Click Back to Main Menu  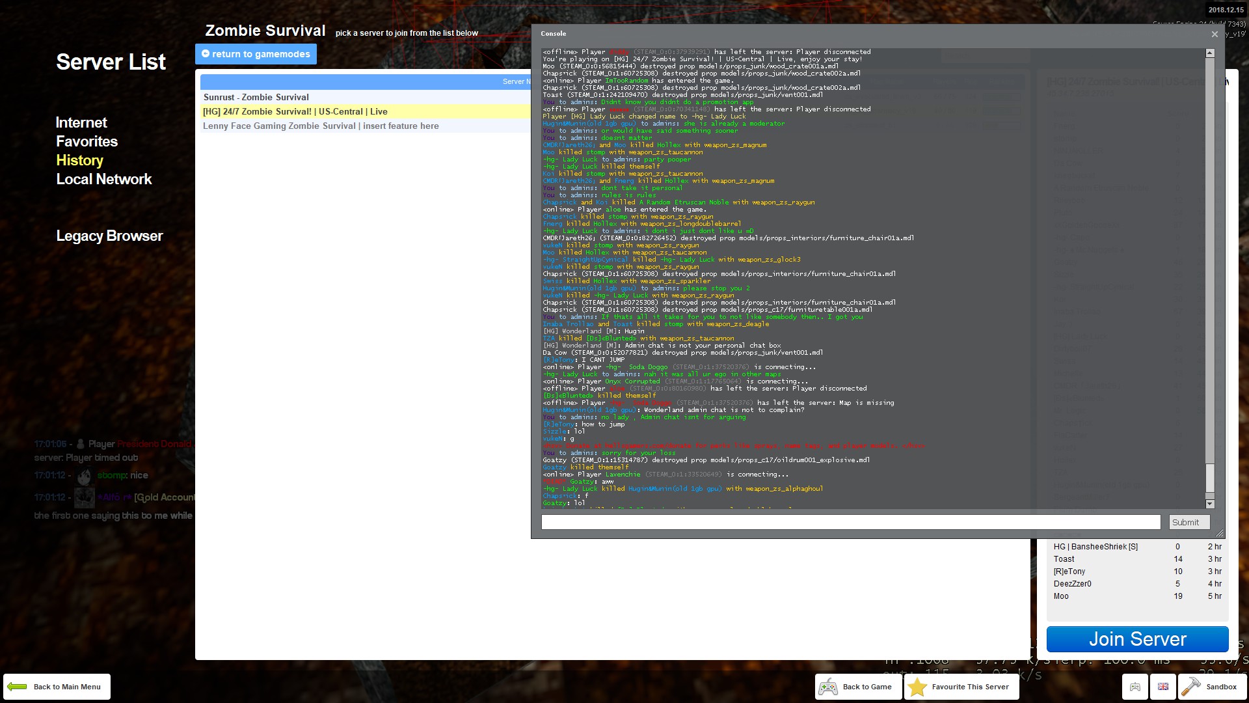coord(57,687)
